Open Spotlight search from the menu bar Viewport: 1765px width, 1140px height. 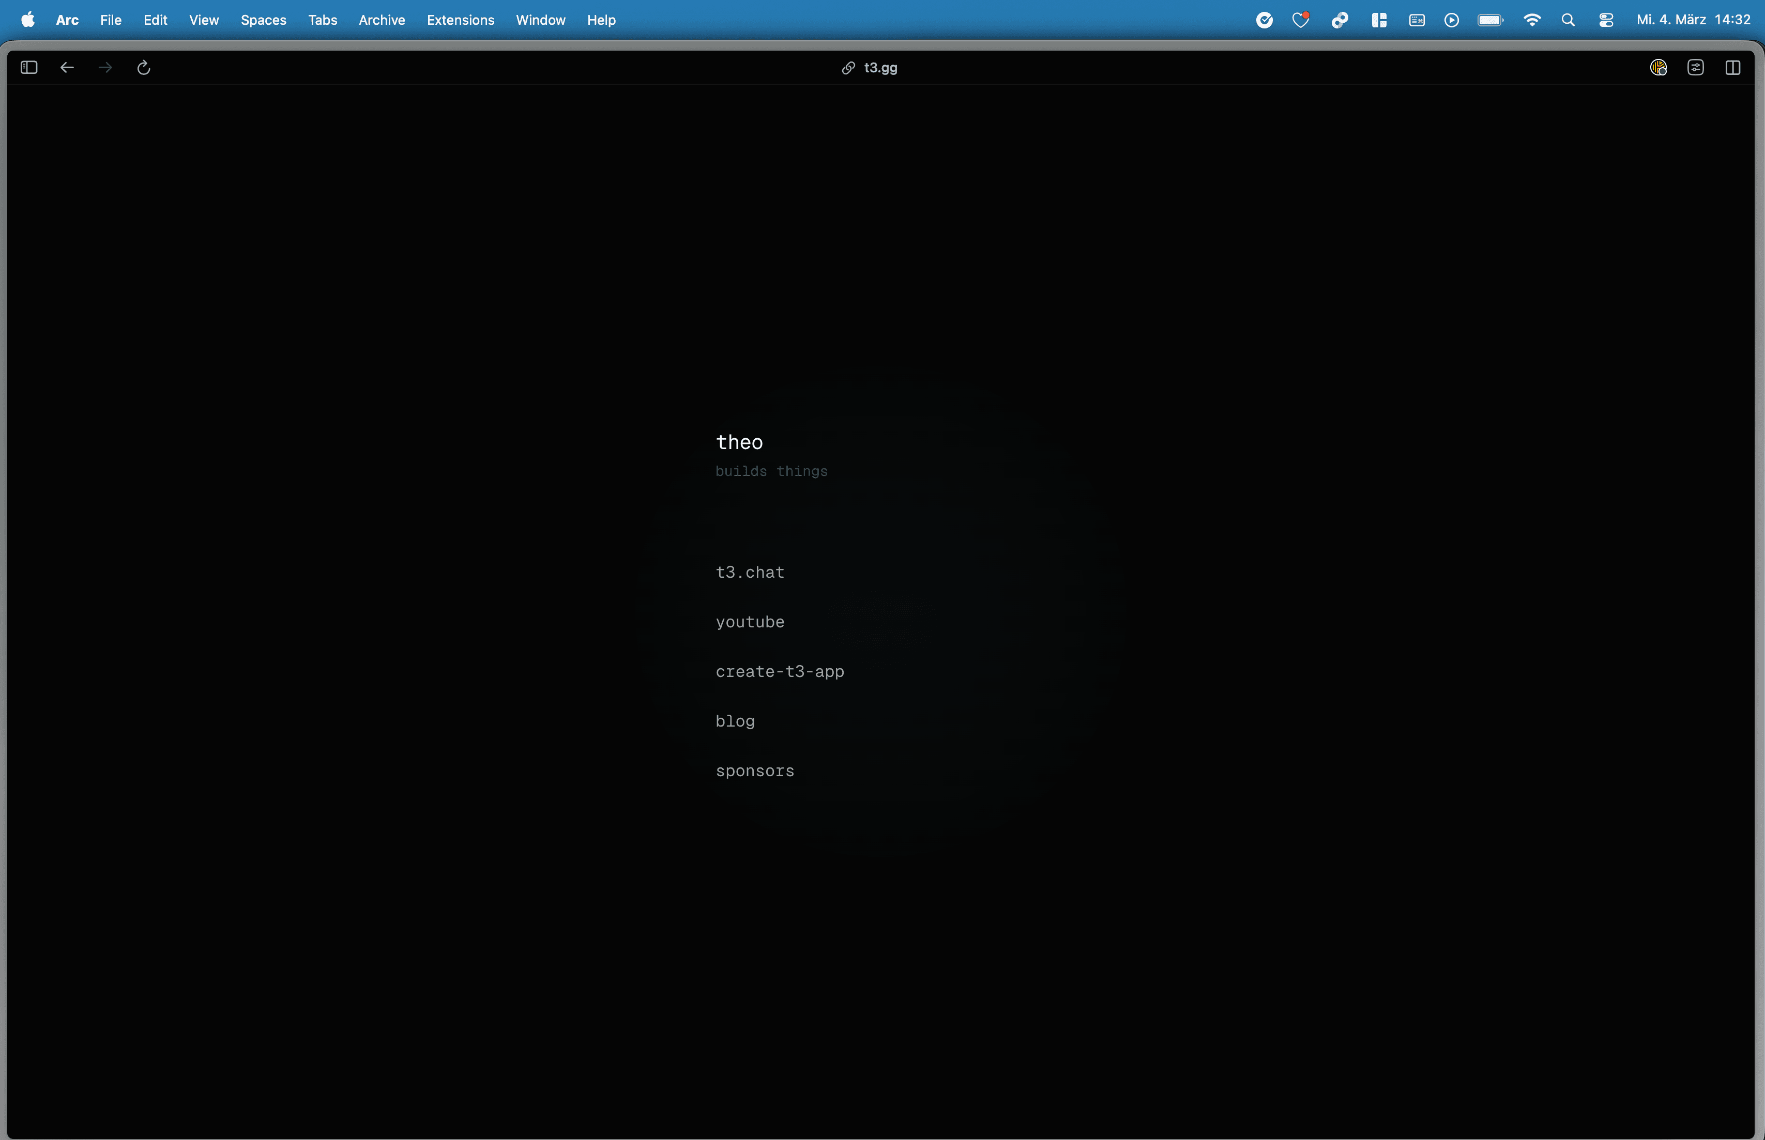pyautogui.click(x=1568, y=19)
